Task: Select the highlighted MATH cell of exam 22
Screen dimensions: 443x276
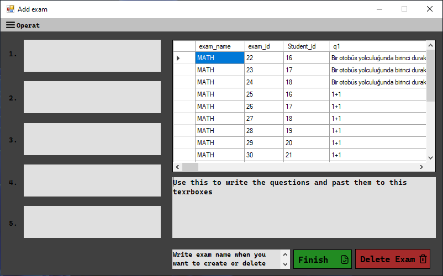Action: click(220, 58)
